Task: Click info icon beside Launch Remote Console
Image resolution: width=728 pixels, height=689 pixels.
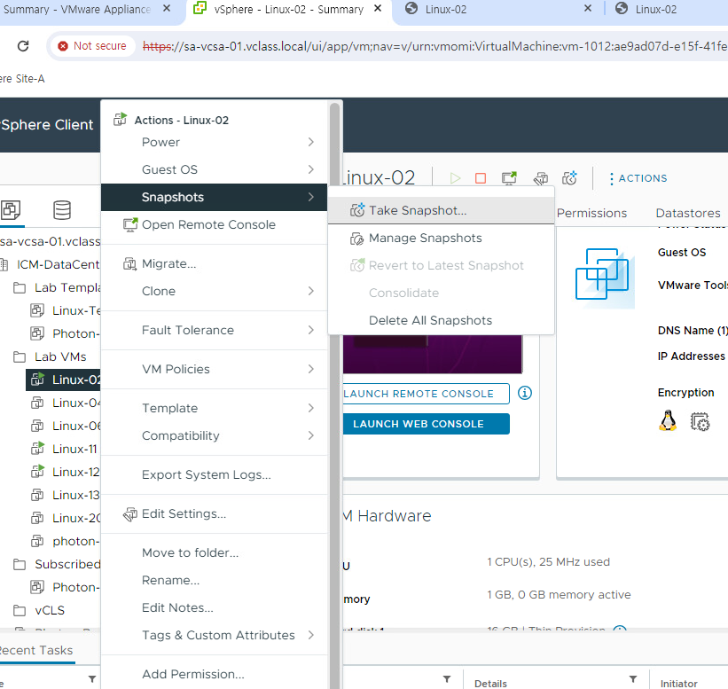Action: pos(525,393)
